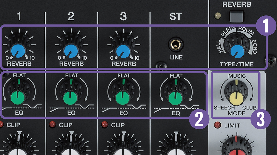Select the SPEECH mode label
Image resolution: width=277 pixels, height=155 pixels.
224,108
